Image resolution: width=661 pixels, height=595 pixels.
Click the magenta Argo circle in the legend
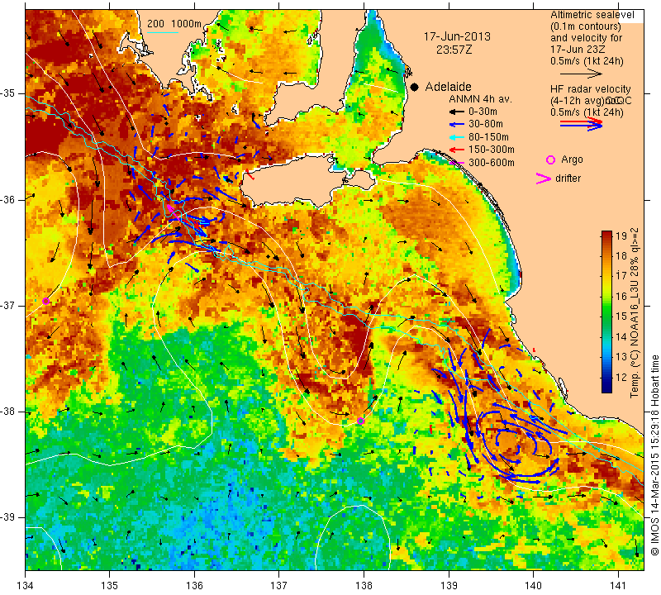point(550,159)
